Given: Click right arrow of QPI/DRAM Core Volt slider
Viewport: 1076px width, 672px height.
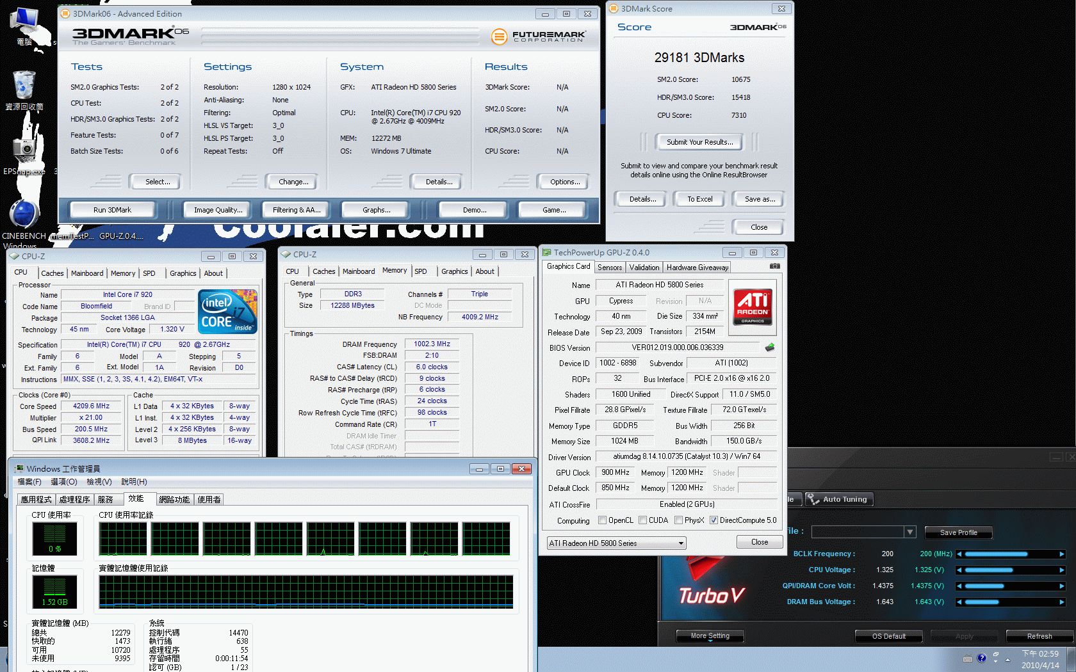Looking at the screenshot, I should pyautogui.click(x=1061, y=586).
